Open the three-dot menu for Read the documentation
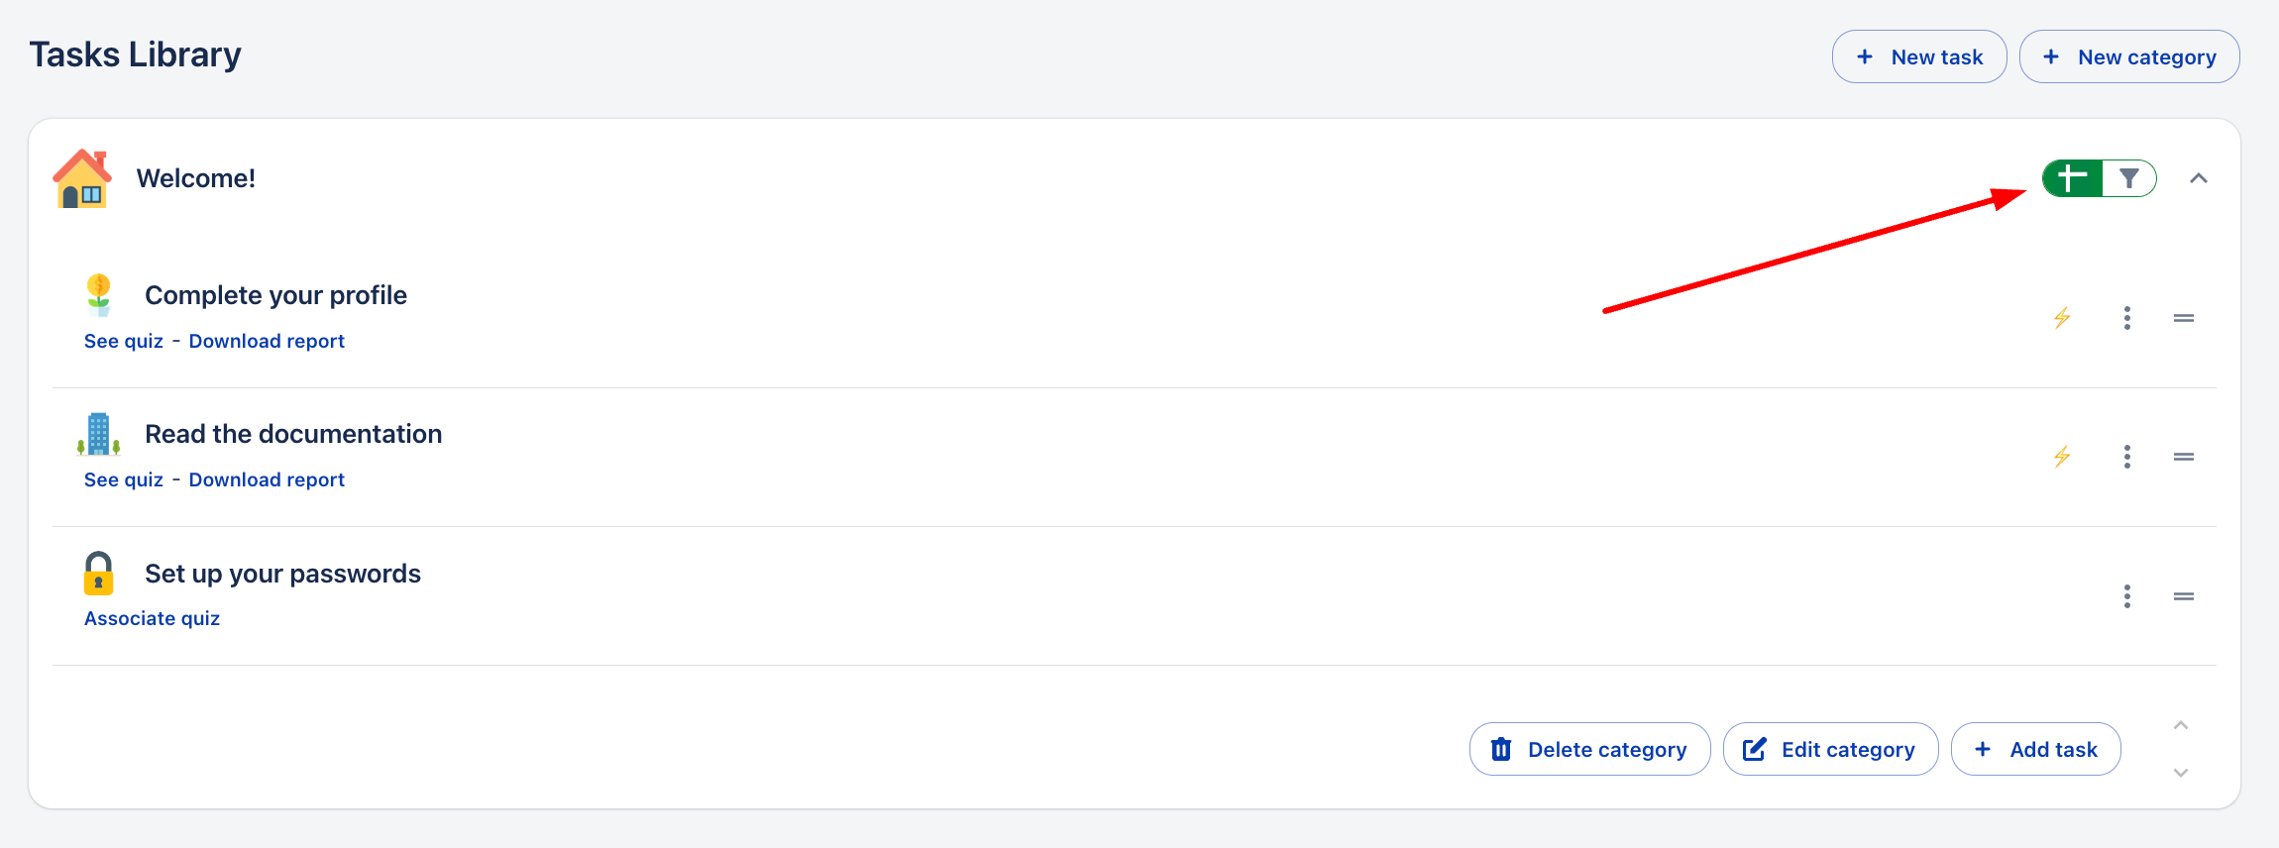 2127,457
